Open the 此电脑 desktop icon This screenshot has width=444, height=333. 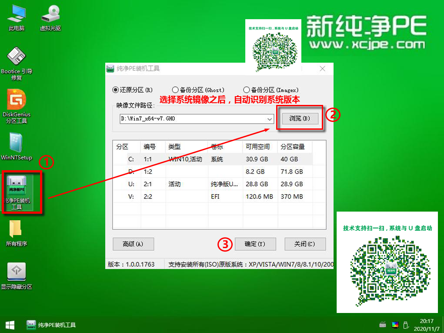point(17,17)
